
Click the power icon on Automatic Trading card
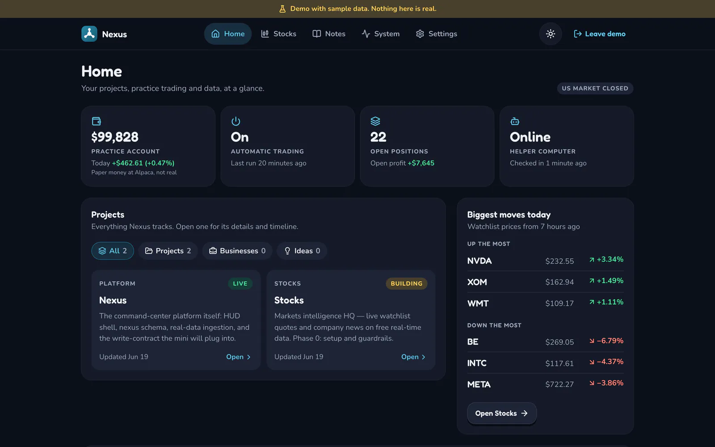(x=236, y=121)
